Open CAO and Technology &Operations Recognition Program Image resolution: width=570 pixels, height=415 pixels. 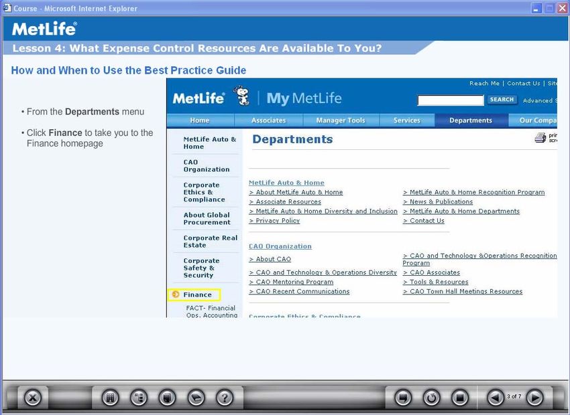pyautogui.click(x=480, y=259)
